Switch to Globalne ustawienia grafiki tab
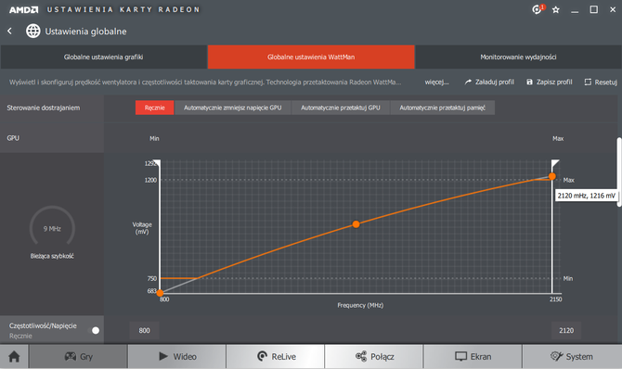This screenshot has width=622, height=369. [104, 57]
